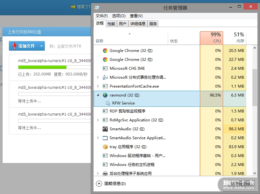The height and width of the screenshot is (194, 260).
Task: Click the announcement megaphone icon in 360 window
Action: [73, 7]
